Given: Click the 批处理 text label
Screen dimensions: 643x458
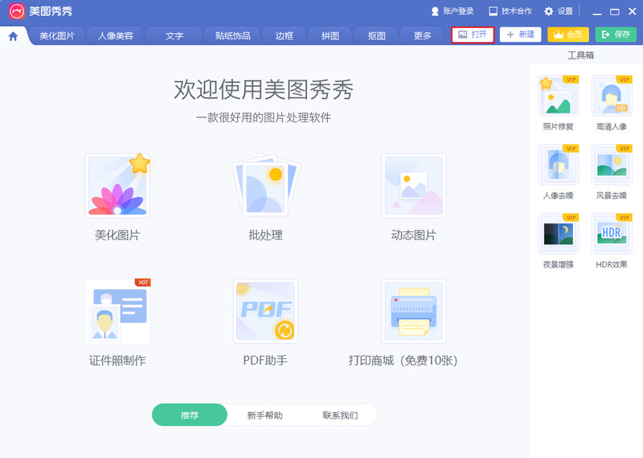Looking at the screenshot, I should click(265, 235).
